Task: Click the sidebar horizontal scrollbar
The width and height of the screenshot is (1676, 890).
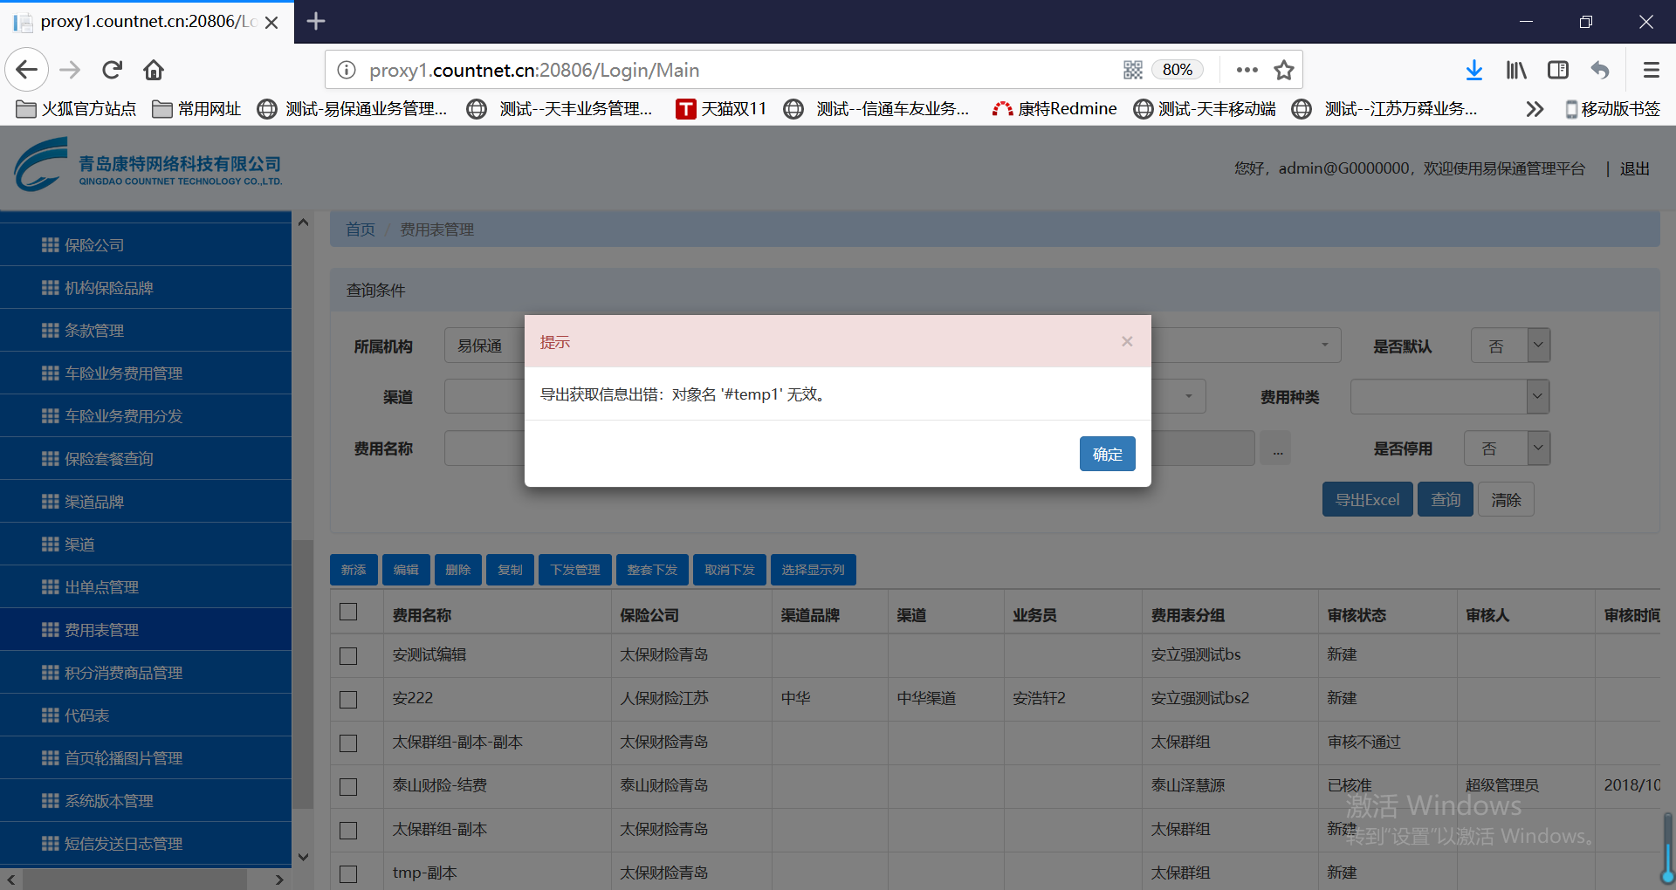Action: click(131, 880)
